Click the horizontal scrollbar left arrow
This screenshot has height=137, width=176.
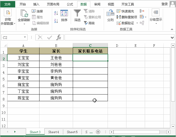click(111, 132)
